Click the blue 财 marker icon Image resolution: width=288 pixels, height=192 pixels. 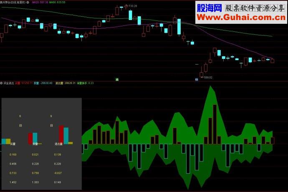(x=197, y=80)
